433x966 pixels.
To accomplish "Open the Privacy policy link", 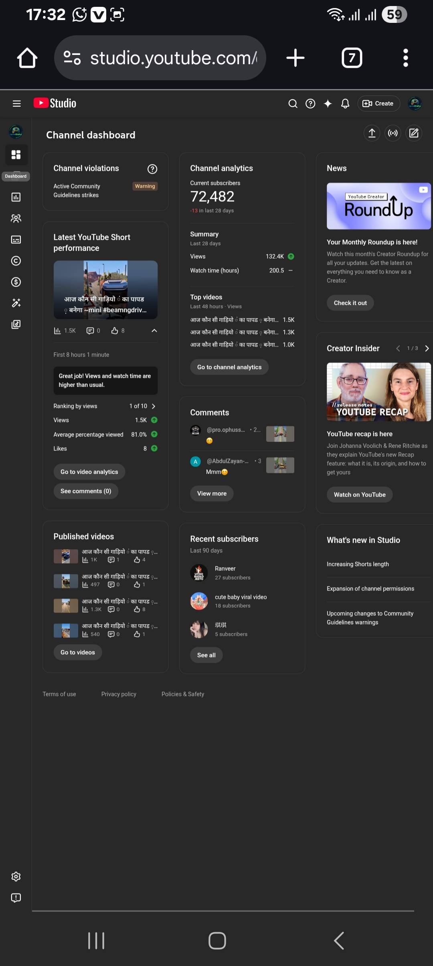I will [x=119, y=694].
